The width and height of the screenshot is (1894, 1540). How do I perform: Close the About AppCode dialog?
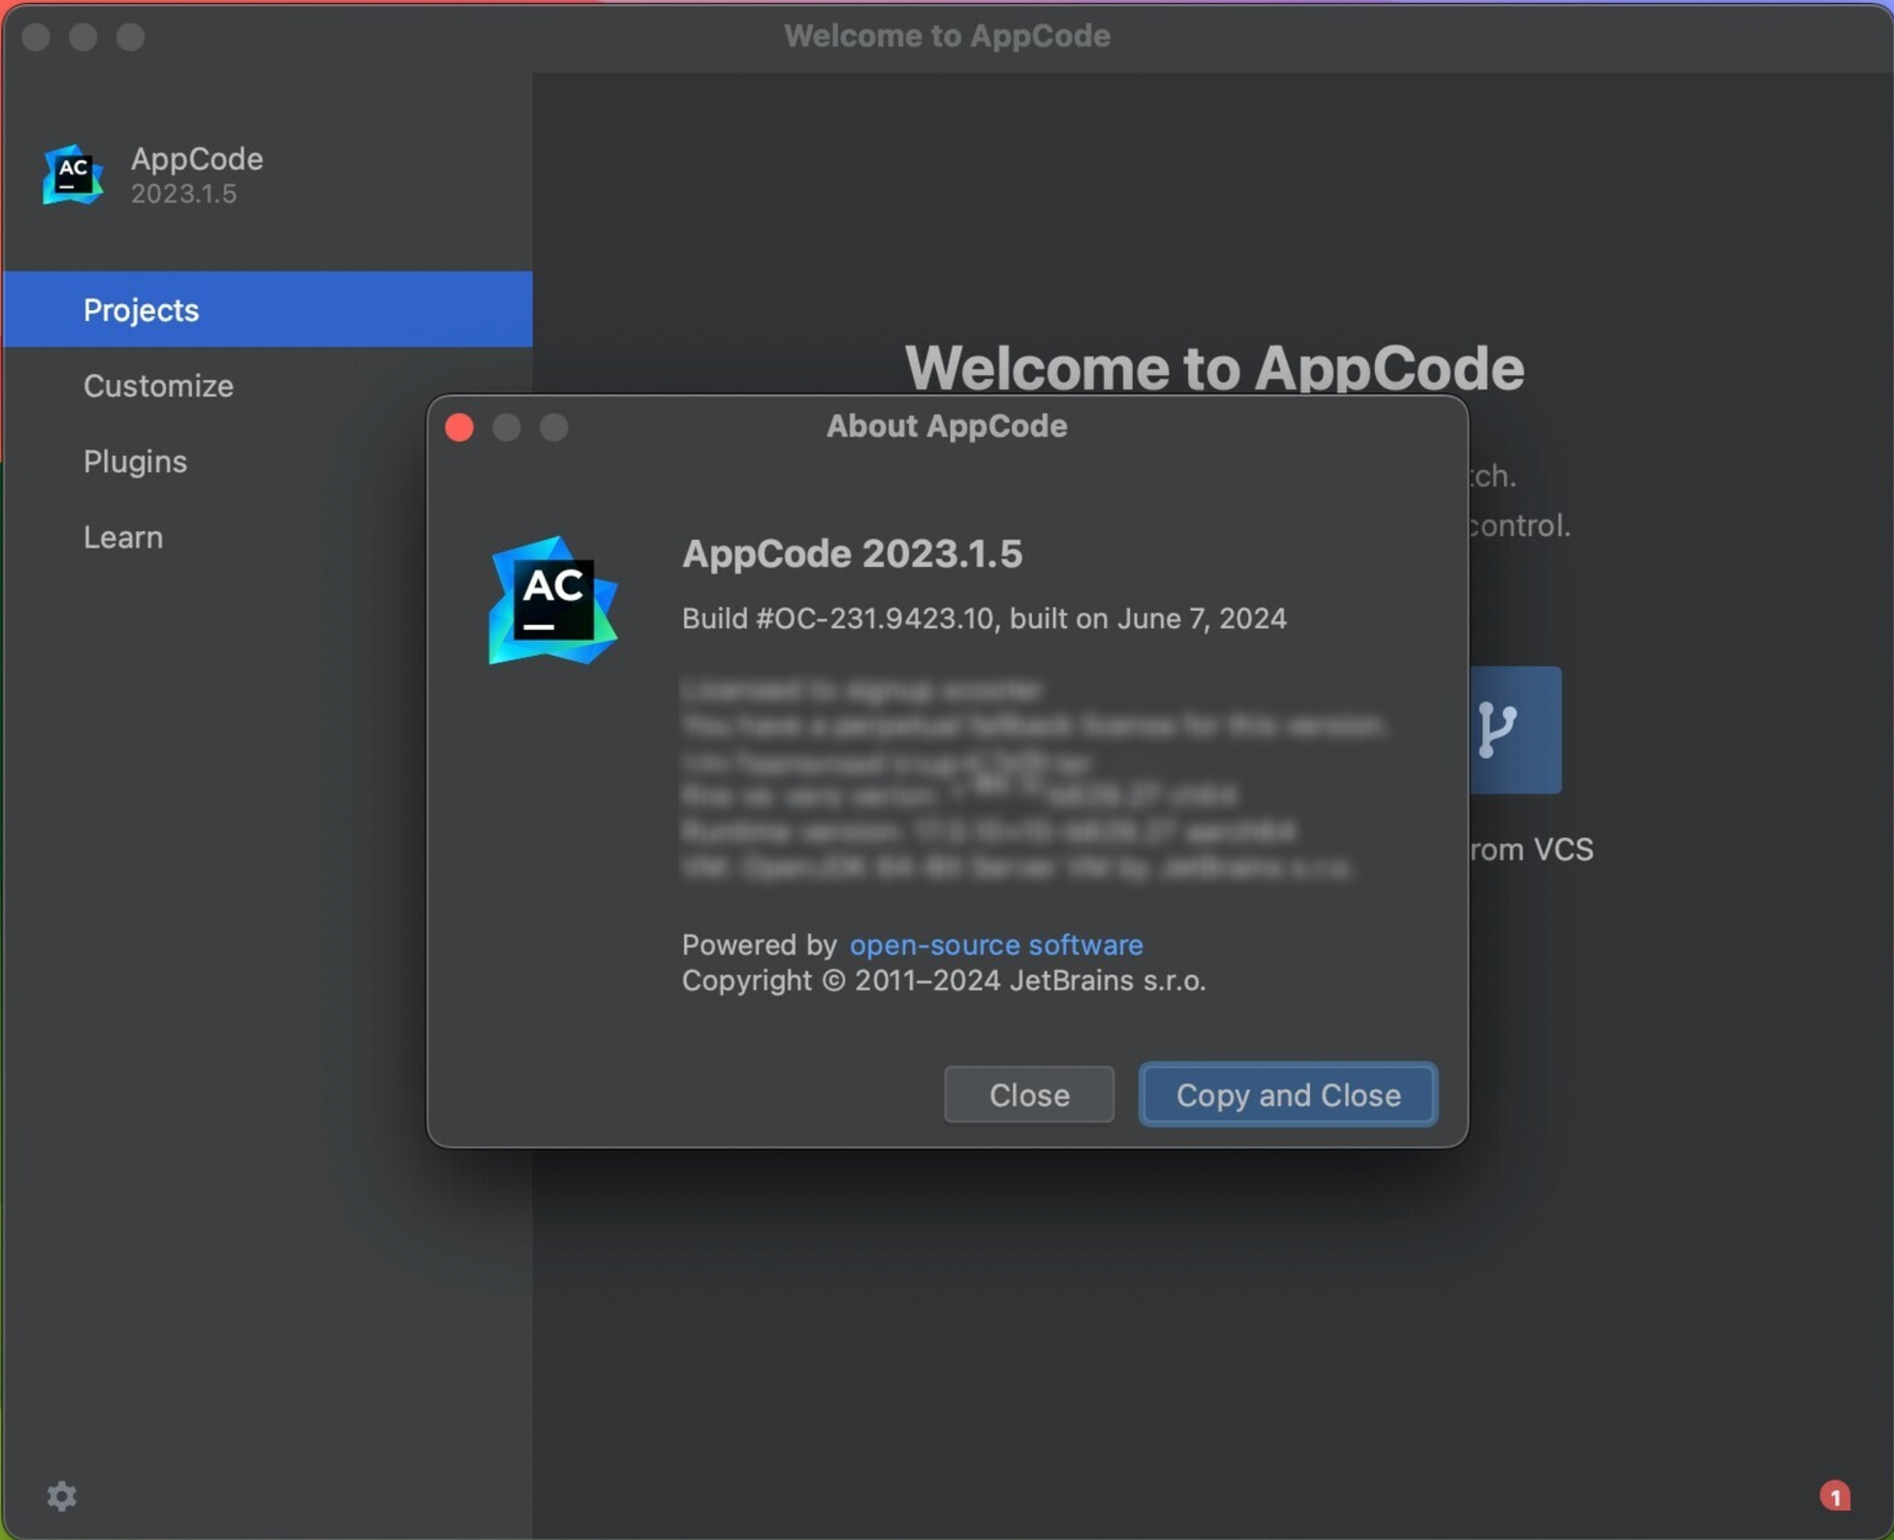point(1030,1094)
